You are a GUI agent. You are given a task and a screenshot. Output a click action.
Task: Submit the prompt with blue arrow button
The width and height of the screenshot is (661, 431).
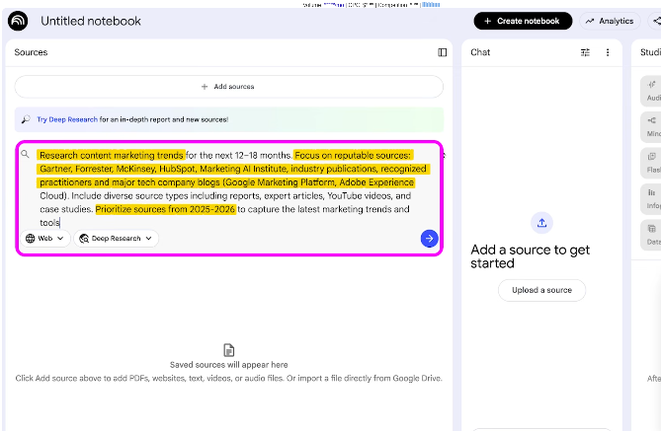click(429, 239)
